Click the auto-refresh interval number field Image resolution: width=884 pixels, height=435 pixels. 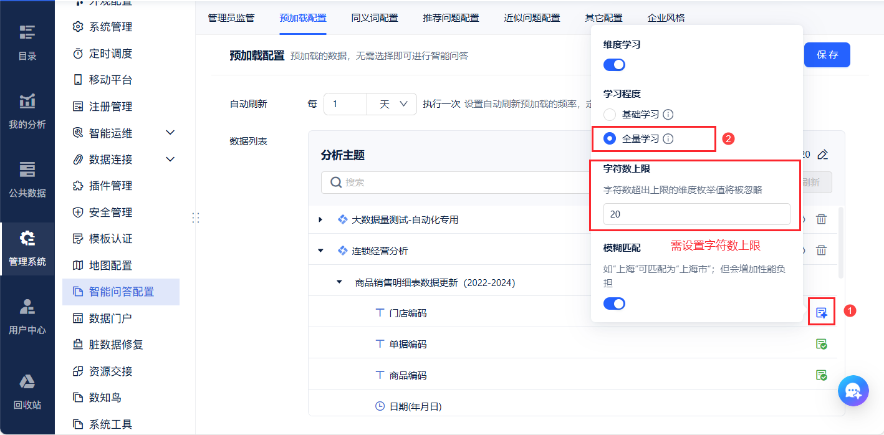pyautogui.click(x=345, y=104)
